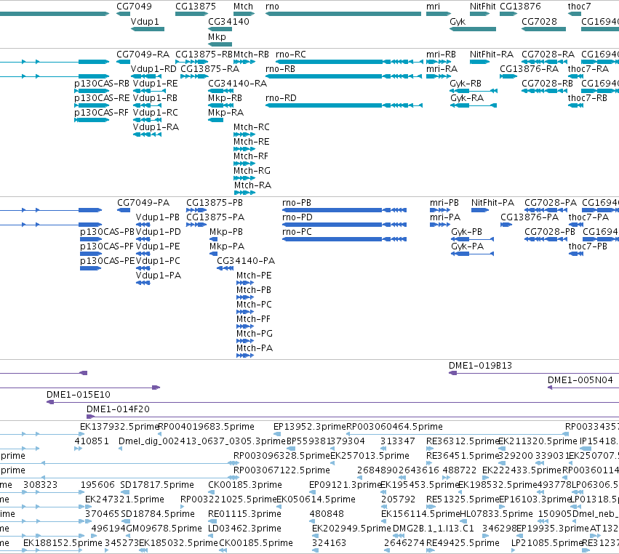Click protein CG7049-PA
The image size is (619, 554).
[x=143, y=202]
